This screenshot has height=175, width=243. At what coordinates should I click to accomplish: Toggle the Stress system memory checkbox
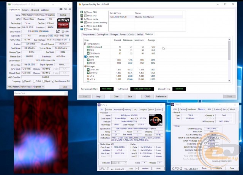pyautogui.click(x=85, y=22)
